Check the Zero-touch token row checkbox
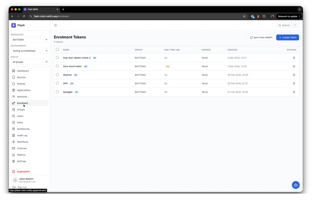 pos(57,66)
